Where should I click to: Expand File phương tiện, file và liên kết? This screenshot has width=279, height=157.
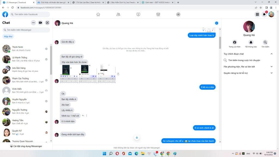tap(248, 67)
